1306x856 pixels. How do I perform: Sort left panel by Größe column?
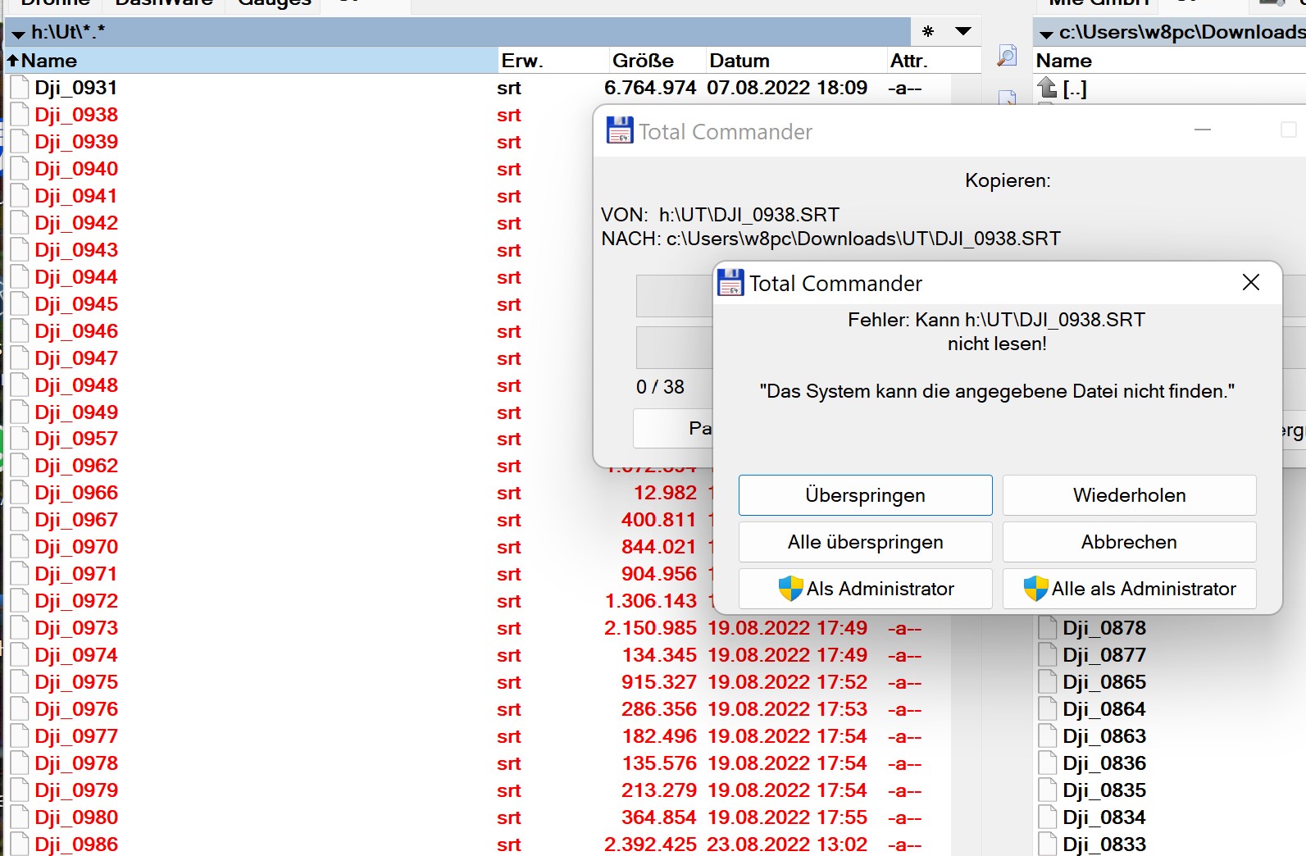click(656, 61)
